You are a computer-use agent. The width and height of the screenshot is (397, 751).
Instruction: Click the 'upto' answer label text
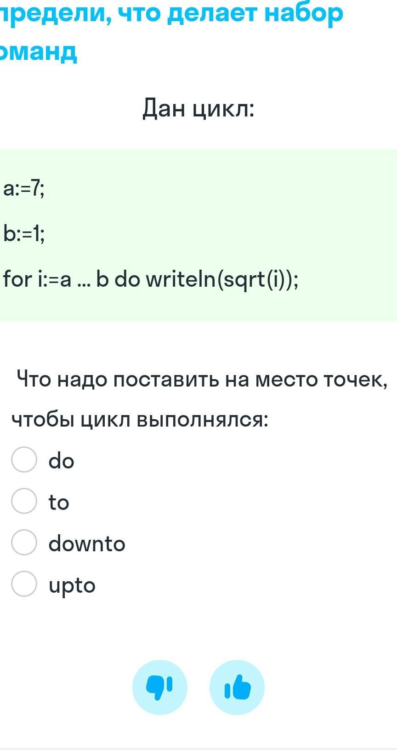(x=72, y=586)
